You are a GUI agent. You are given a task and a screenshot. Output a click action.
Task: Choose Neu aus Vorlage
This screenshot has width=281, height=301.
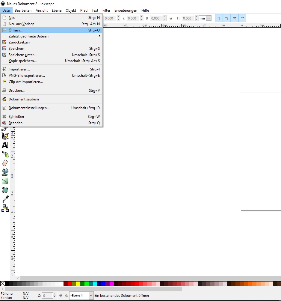(52, 24)
